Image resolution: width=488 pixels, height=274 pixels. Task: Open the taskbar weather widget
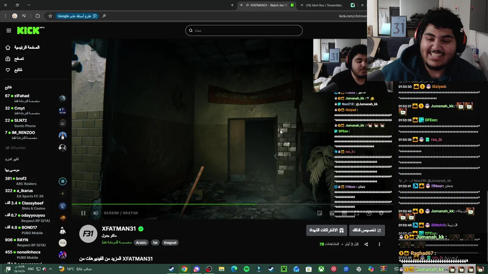75,269
